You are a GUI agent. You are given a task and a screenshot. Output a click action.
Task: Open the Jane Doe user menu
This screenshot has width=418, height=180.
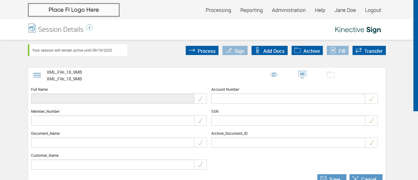click(x=345, y=10)
